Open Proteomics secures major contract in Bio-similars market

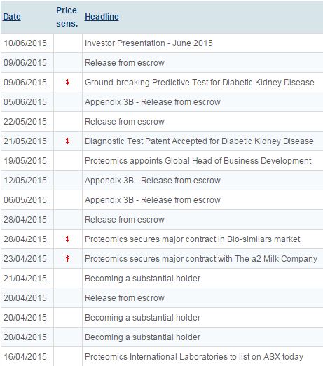click(x=193, y=239)
